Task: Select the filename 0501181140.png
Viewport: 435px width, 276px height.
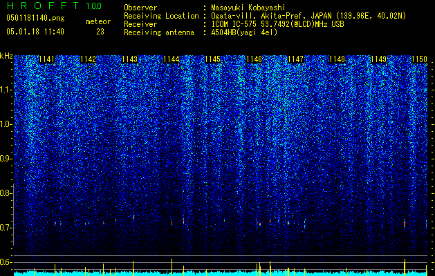Action: [35, 19]
